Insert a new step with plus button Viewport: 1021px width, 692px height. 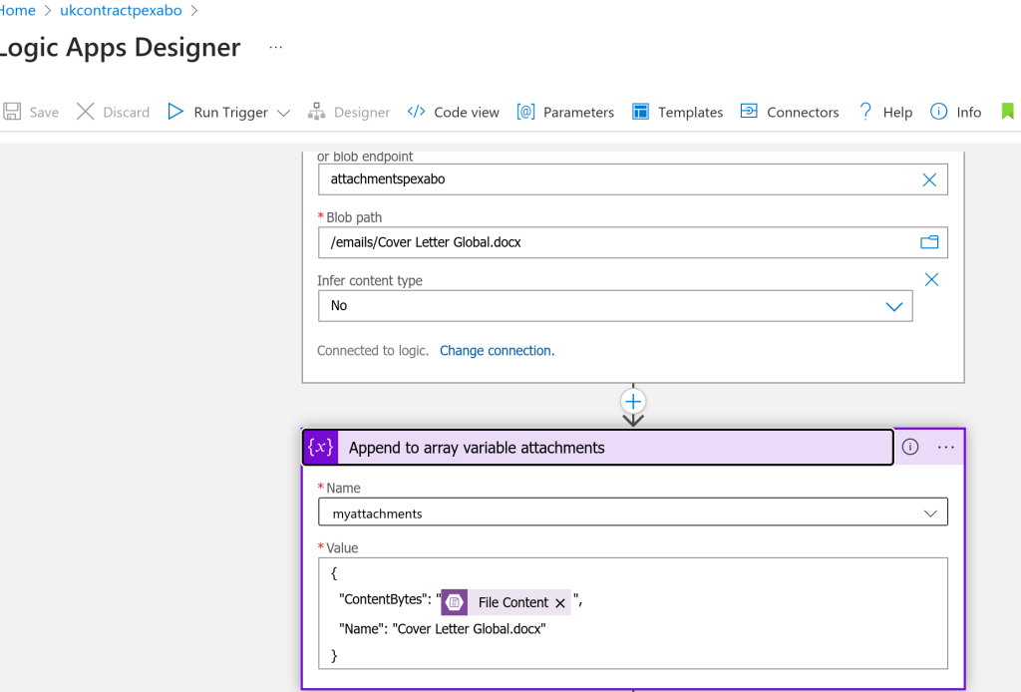pos(633,401)
